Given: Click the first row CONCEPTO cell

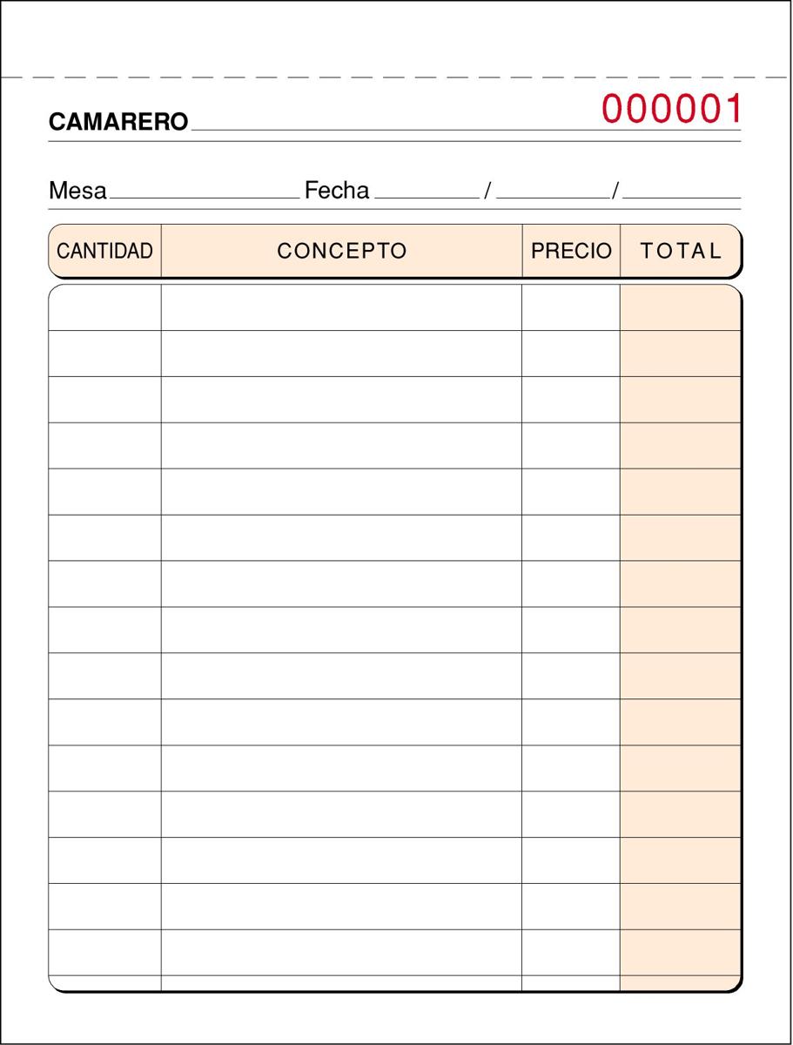Looking at the screenshot, I should [341, 307].
